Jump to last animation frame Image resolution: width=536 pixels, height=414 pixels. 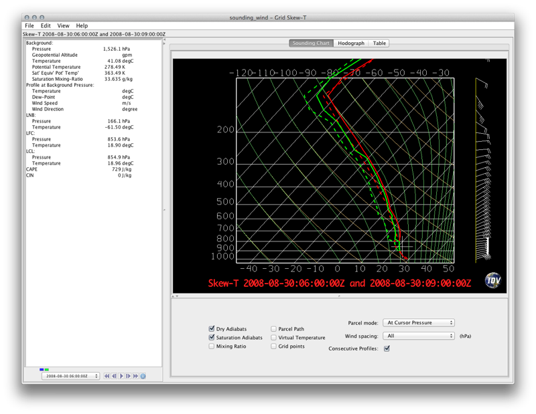coord(135,377)
